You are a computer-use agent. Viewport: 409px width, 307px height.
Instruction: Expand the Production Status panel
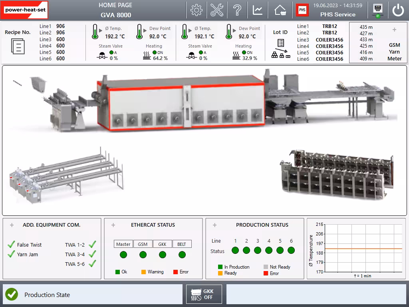(214, 225)
